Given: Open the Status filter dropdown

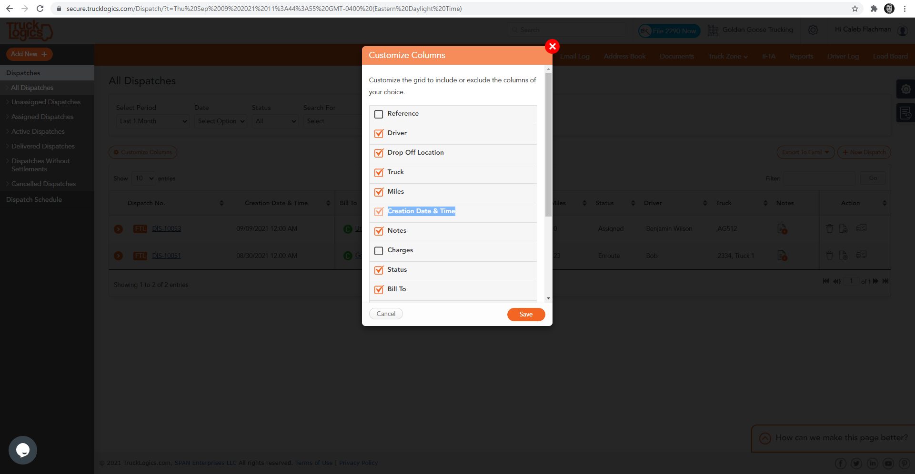Looking at the screenshot, I should [x=275, y=121].
